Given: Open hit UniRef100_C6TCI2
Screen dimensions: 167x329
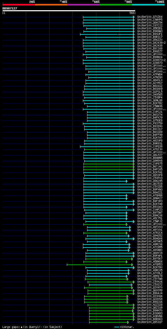Looking at the screenshot, I should [150, 26].
